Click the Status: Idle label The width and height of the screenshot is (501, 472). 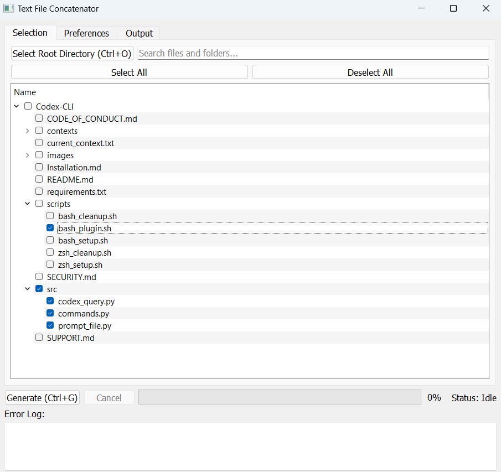pyautogui.click(x=474, y=398)
